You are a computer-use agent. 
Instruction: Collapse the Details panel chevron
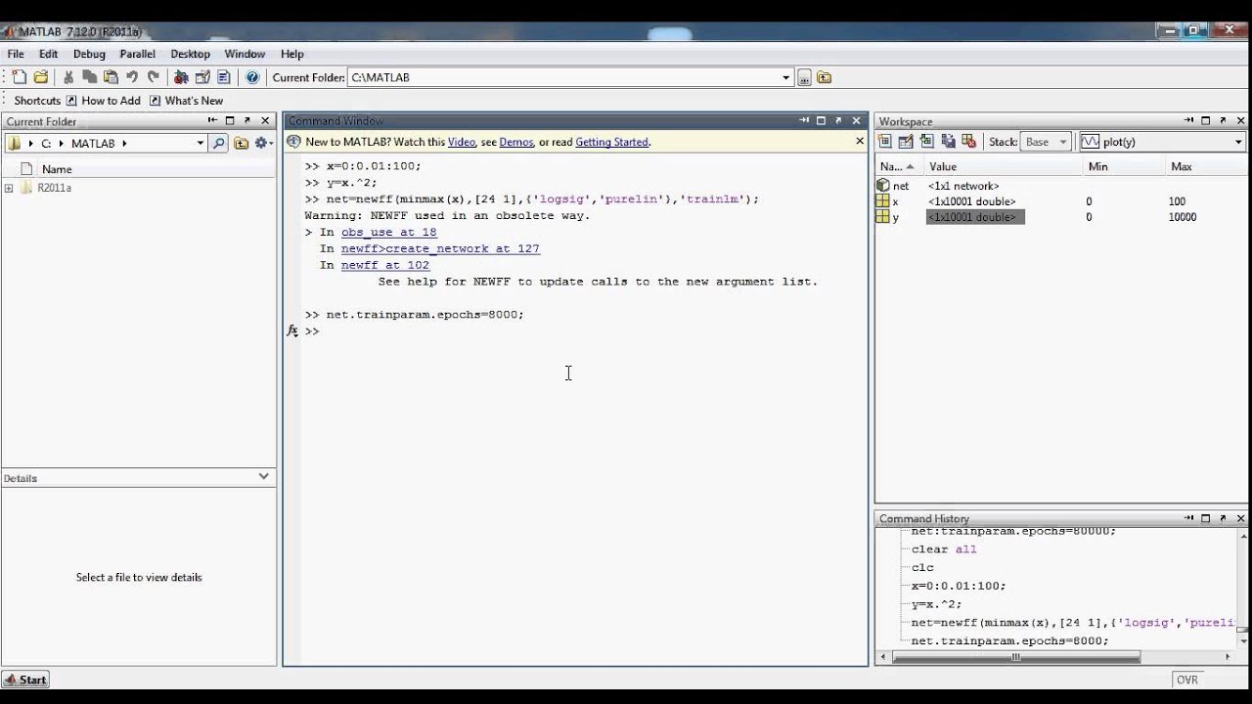pos(263,476)
